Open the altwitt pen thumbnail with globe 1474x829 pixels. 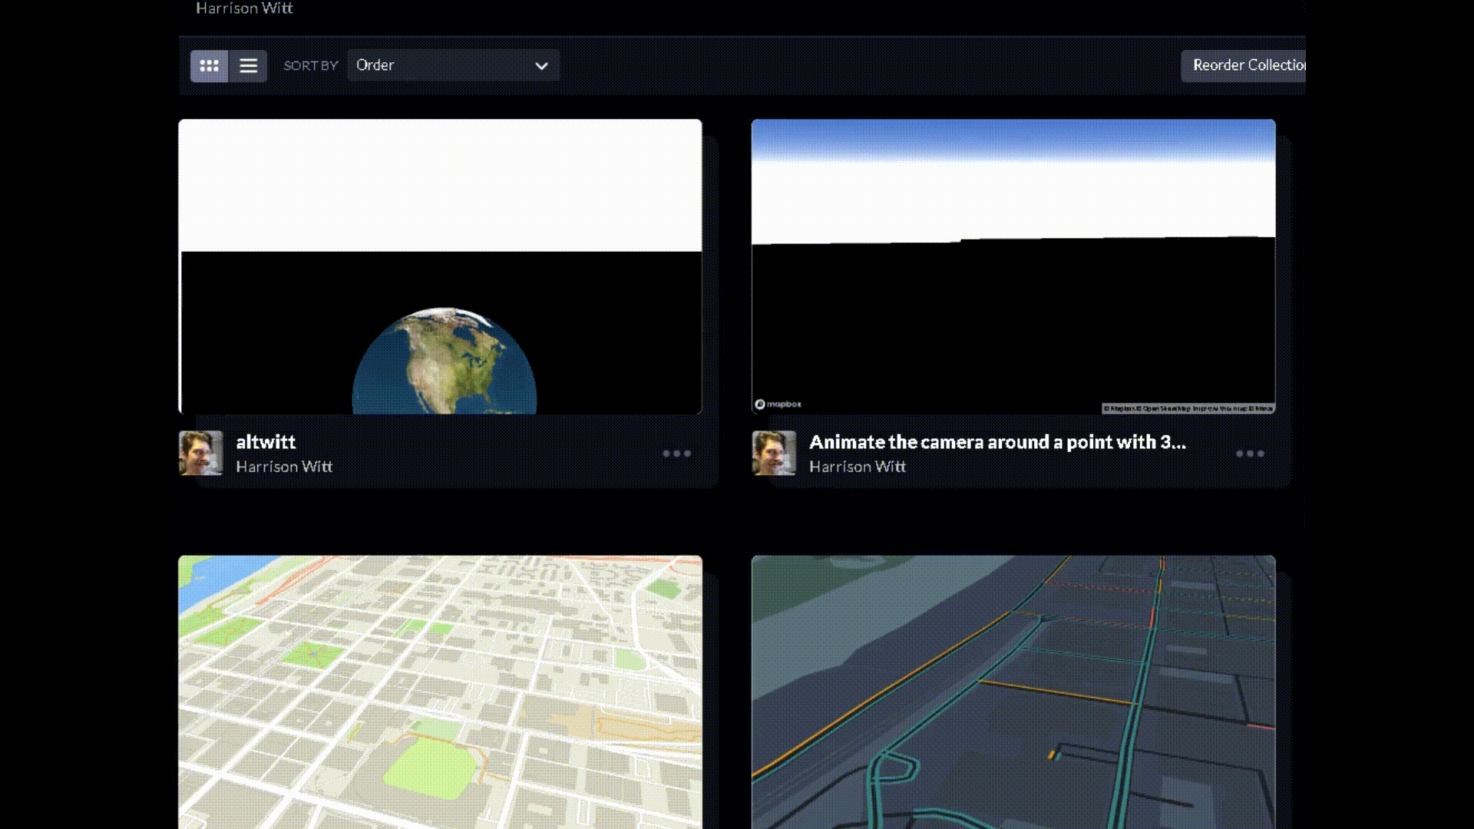pos(440,266)
